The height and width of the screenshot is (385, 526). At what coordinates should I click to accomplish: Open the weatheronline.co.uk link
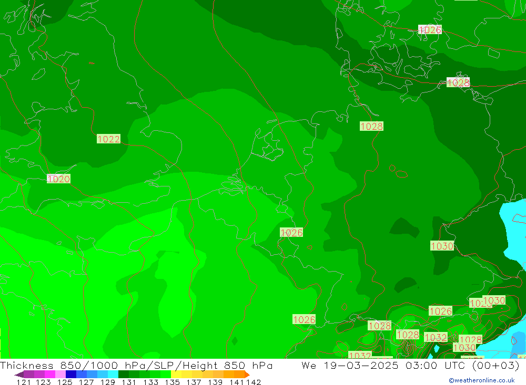pyautogui.click(x=482, y=380)
